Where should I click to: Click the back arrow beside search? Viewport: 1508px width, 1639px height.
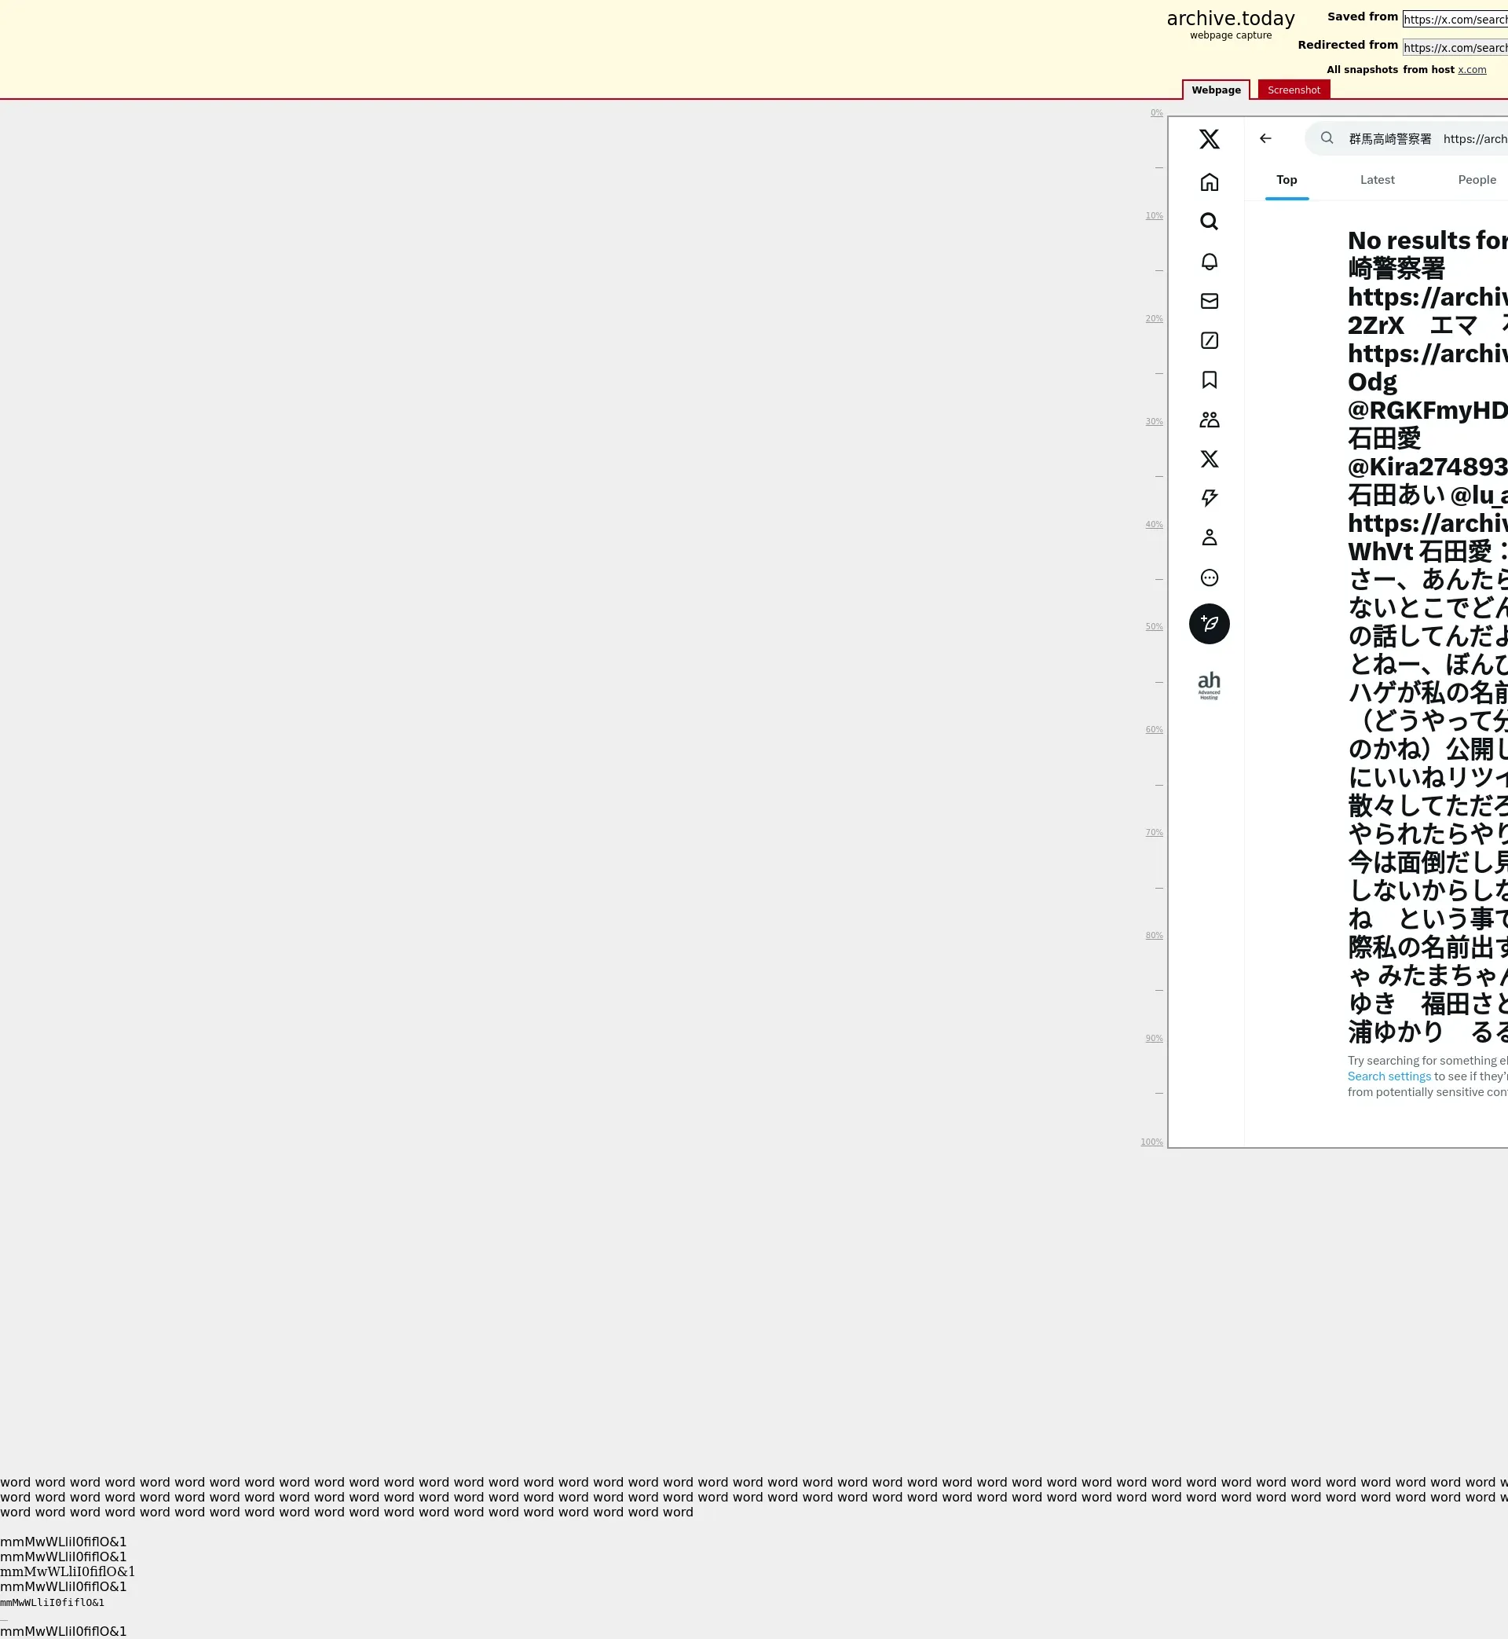pyautogui.click(x=1265, y=139)
